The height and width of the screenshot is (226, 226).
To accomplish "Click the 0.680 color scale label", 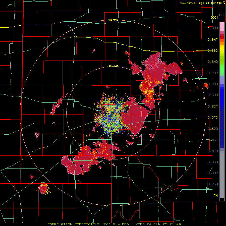I will click(x=213, y=95).
